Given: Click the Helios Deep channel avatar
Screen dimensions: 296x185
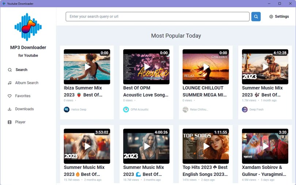Looking at the screenshot, I should click(67, 109).
